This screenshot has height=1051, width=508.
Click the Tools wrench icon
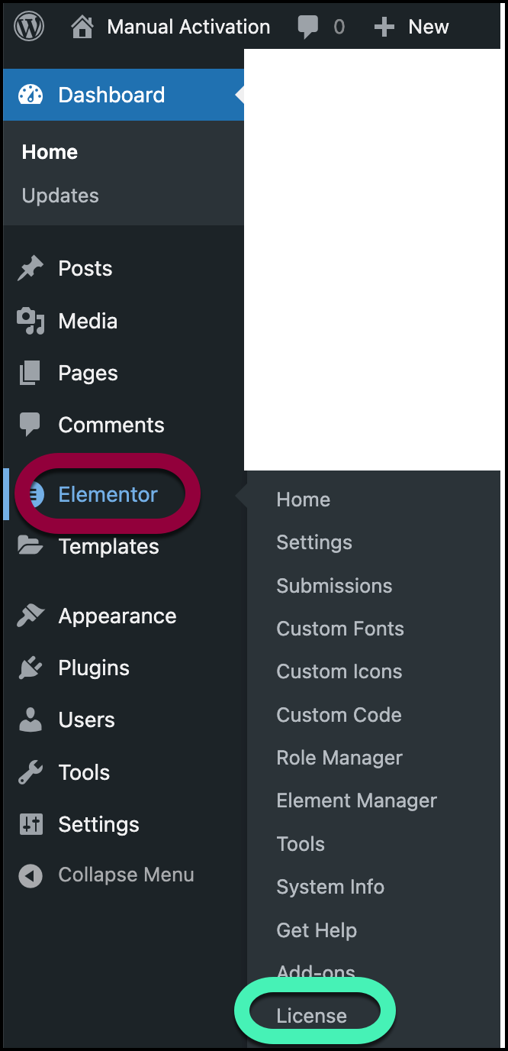[x=31, y=772]
